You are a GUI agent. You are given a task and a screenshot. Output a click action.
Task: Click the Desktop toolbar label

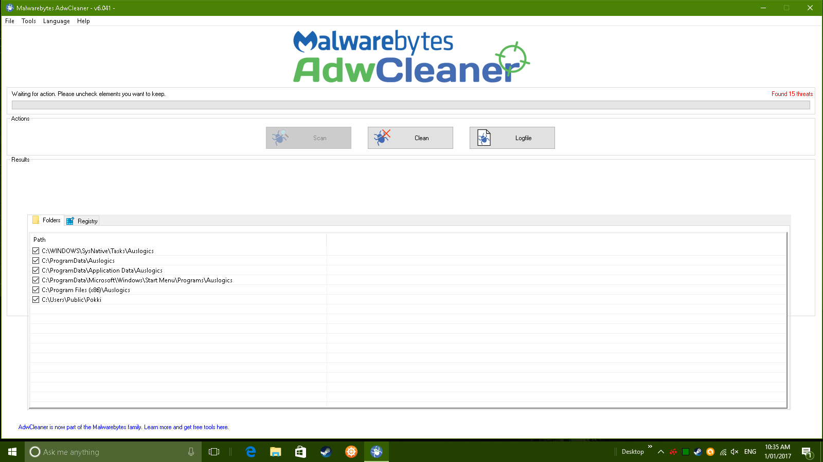coord(633,452)
